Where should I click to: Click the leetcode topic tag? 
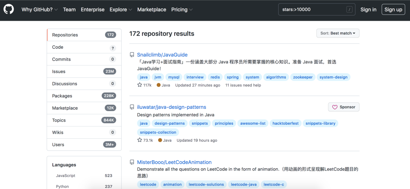coord(148,184)
